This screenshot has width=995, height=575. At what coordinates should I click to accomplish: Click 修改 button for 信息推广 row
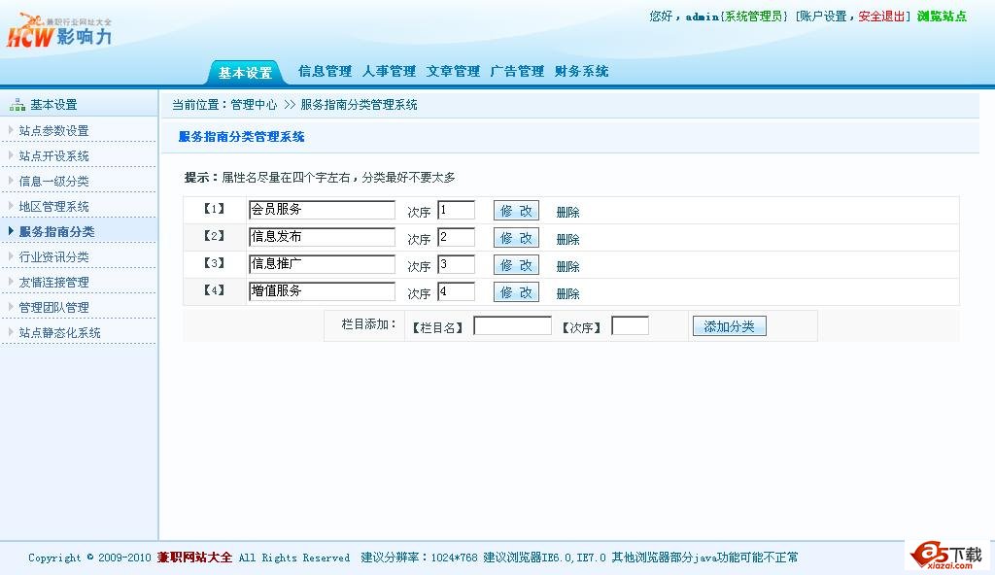[517, 265]
